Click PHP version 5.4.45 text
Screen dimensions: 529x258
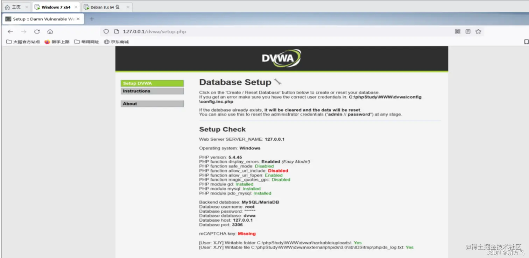coord(220,157)
